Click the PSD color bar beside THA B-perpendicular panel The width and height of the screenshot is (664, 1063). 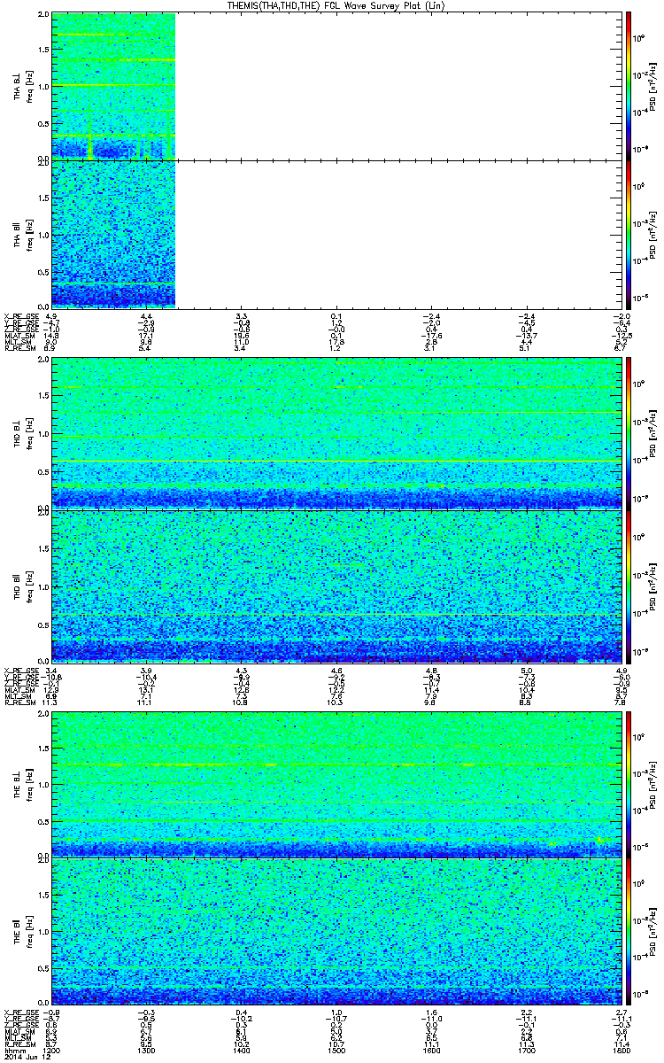629,85
